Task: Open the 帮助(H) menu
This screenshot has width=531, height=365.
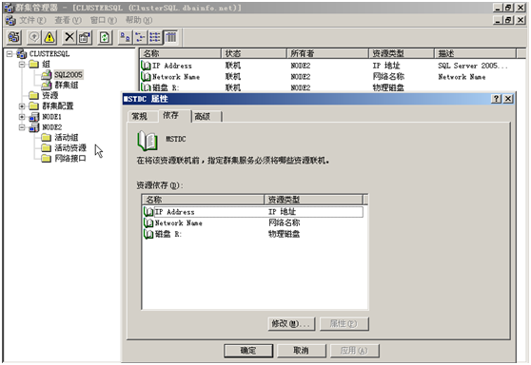Action: 139,20
